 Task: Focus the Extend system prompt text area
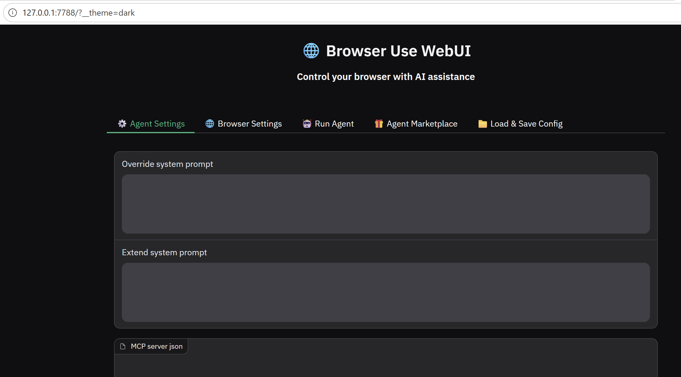386,292
